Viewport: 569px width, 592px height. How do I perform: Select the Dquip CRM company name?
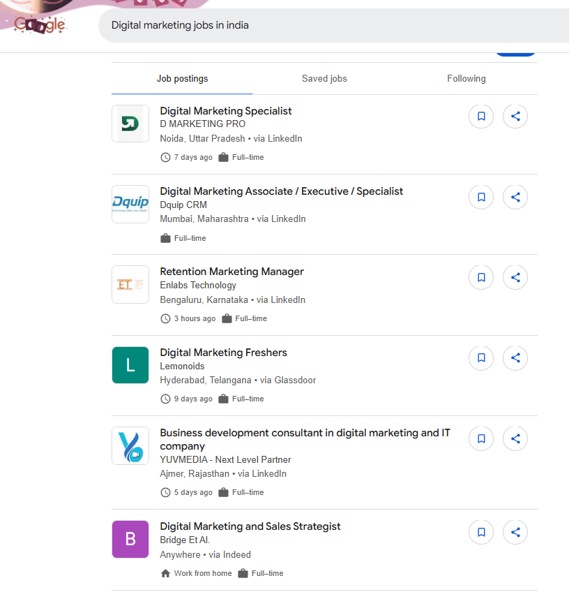pos(183,205)
